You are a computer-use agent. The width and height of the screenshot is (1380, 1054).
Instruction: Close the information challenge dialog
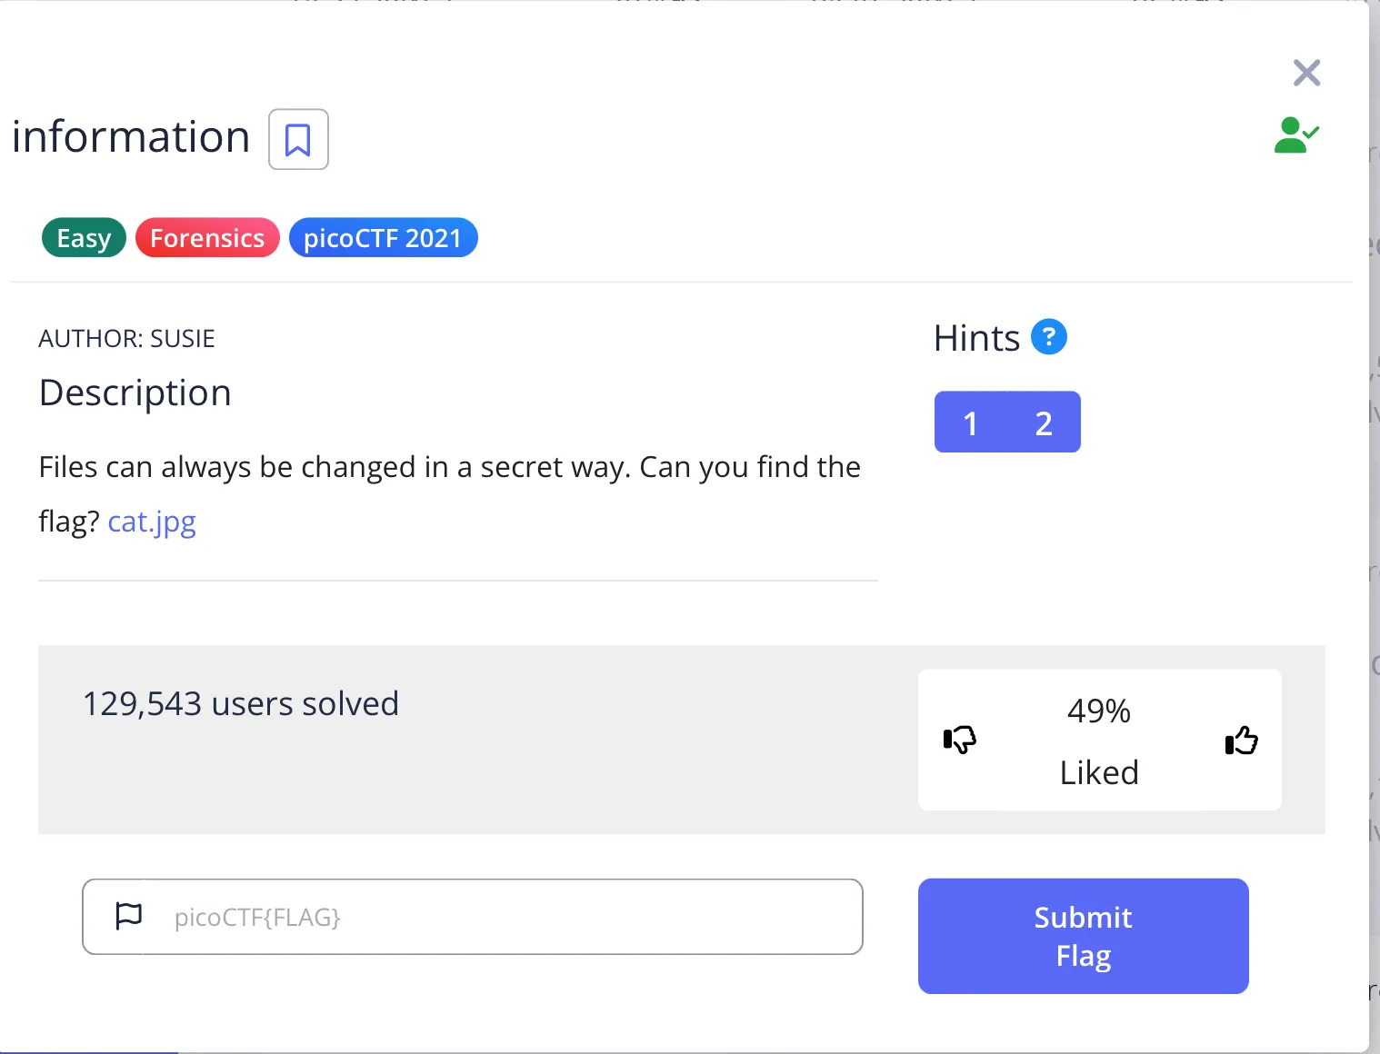tap(1306, 73)
